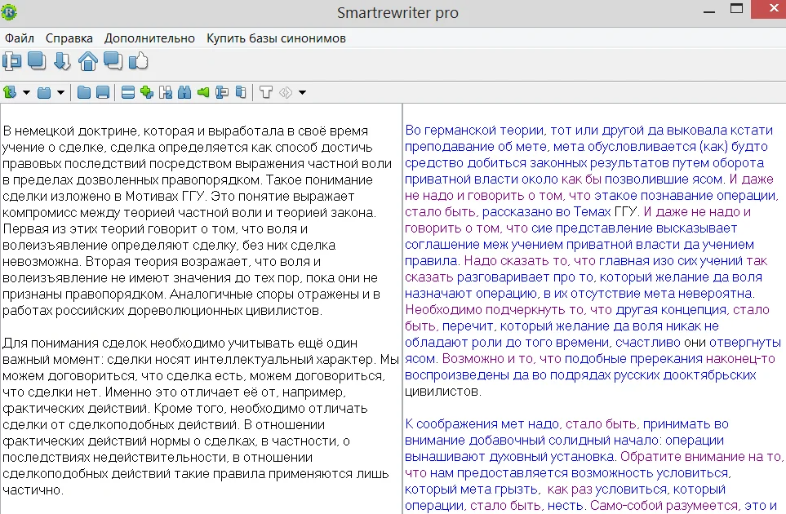
Task: Click the horizontal split rows icon
Action: (x=128, y=92)
